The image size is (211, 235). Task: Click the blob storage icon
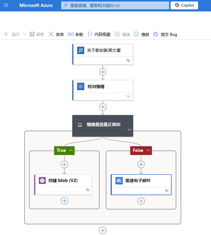click(x=42, y=180)
